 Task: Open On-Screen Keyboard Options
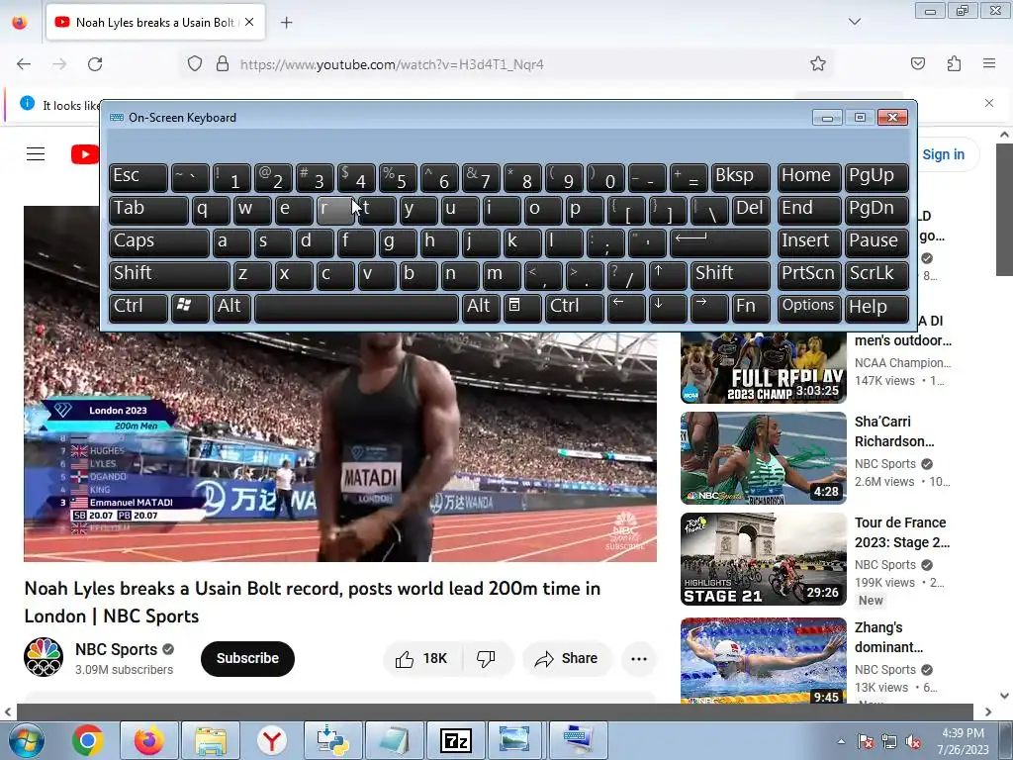pyautogui.click(x=809, y=308)
